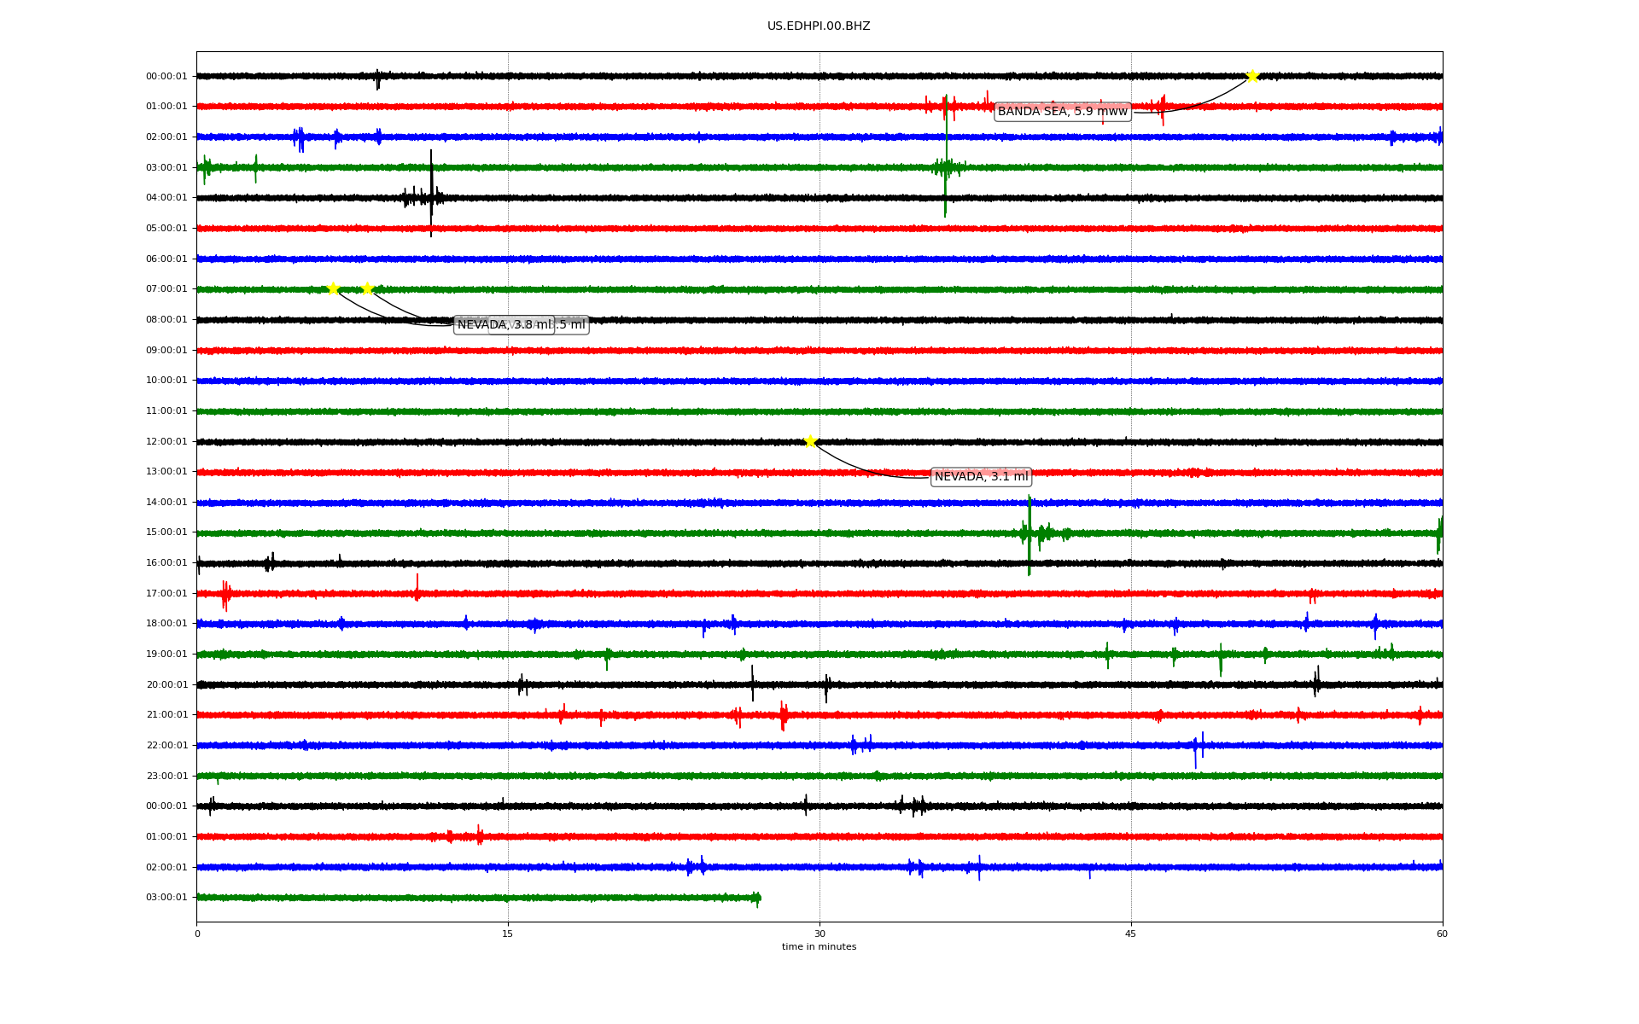1639x1024 pixels.
Task: Click the first yellow star on the 07:00:01 trace
Action: point(333,289)
